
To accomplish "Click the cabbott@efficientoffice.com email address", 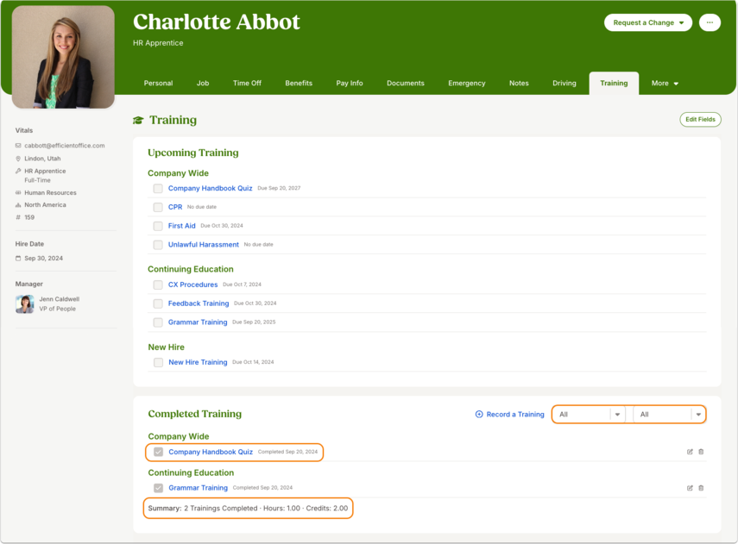I will (65, 146).
